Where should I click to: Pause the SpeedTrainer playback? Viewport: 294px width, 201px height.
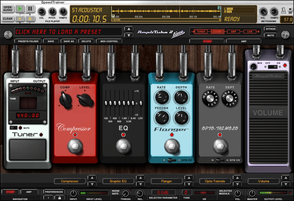pos(30,9)
